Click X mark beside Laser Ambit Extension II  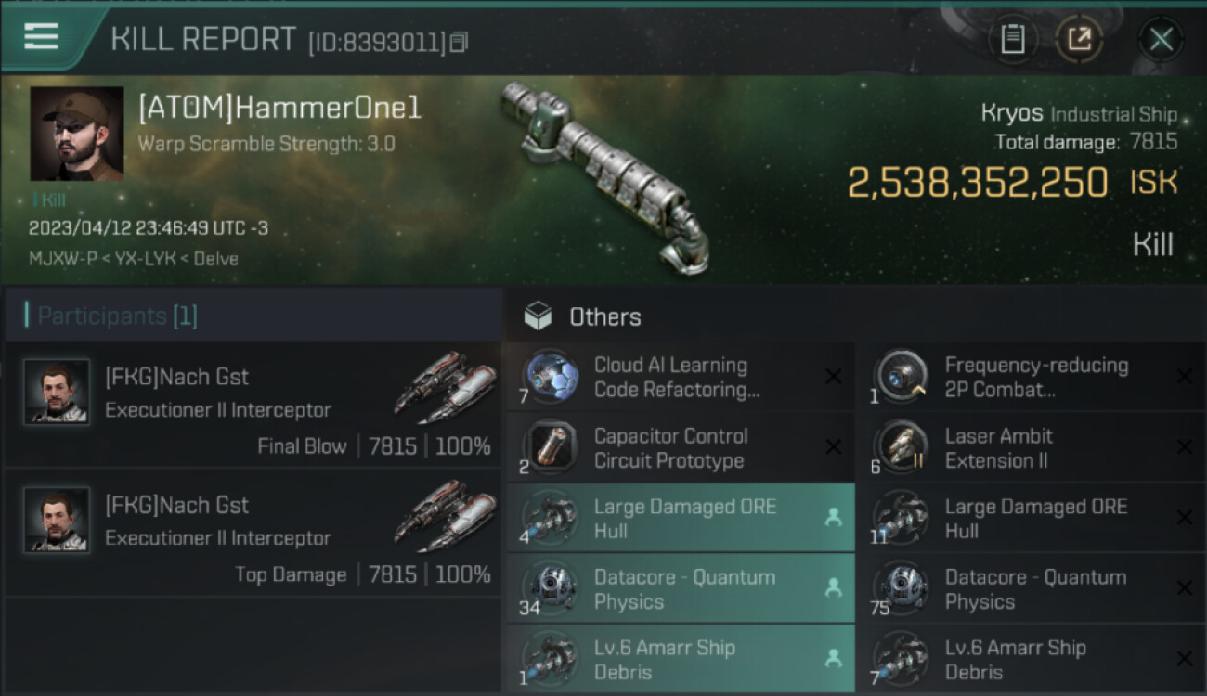[1184, 447]
